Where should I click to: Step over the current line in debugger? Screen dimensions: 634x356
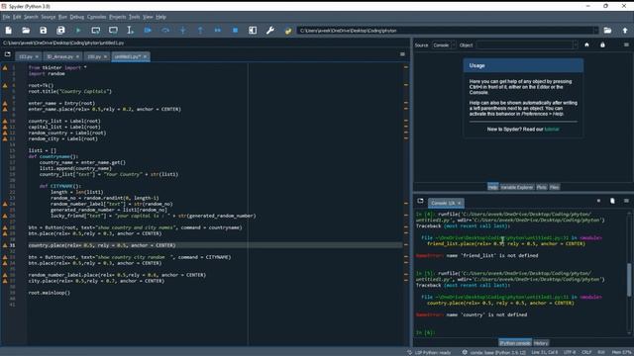(165, 31)
